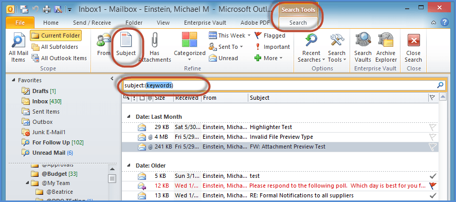
Task: Select All Subfolders scope
Action: (55, 47)
